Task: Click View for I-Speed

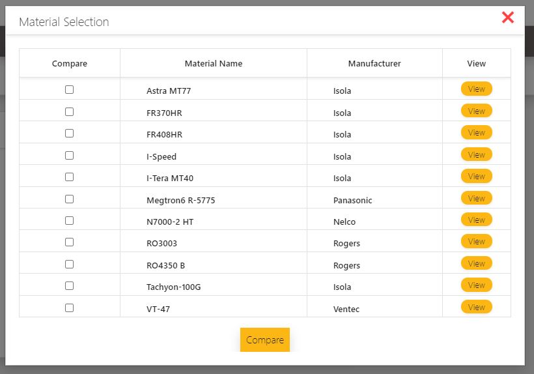Action: pos(476,154)
